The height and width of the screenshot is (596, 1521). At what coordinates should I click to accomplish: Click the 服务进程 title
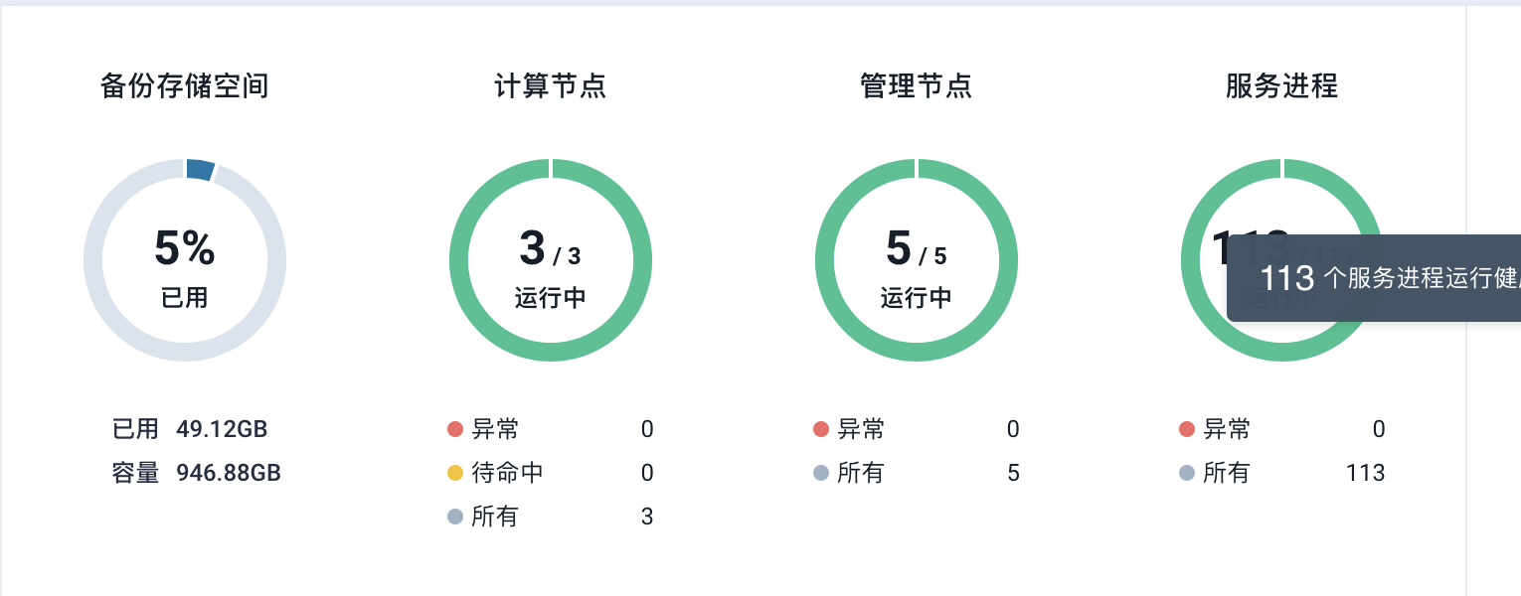pyautogui.click(x=1281, y=86)
